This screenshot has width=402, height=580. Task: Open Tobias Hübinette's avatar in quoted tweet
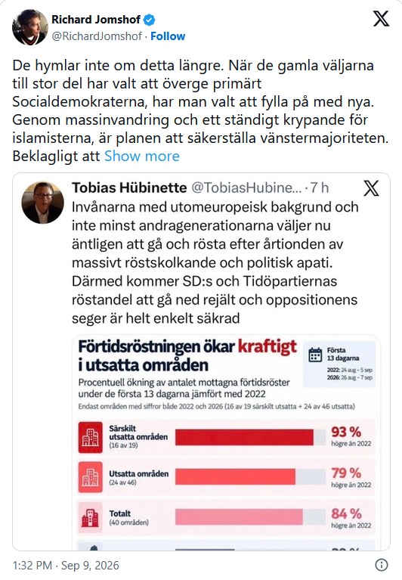point(42,203)
